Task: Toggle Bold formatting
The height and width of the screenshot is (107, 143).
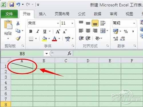Action: point(31,31)
